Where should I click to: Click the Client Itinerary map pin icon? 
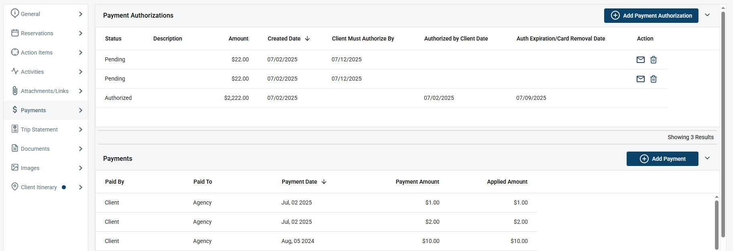(x=15, y=186)
